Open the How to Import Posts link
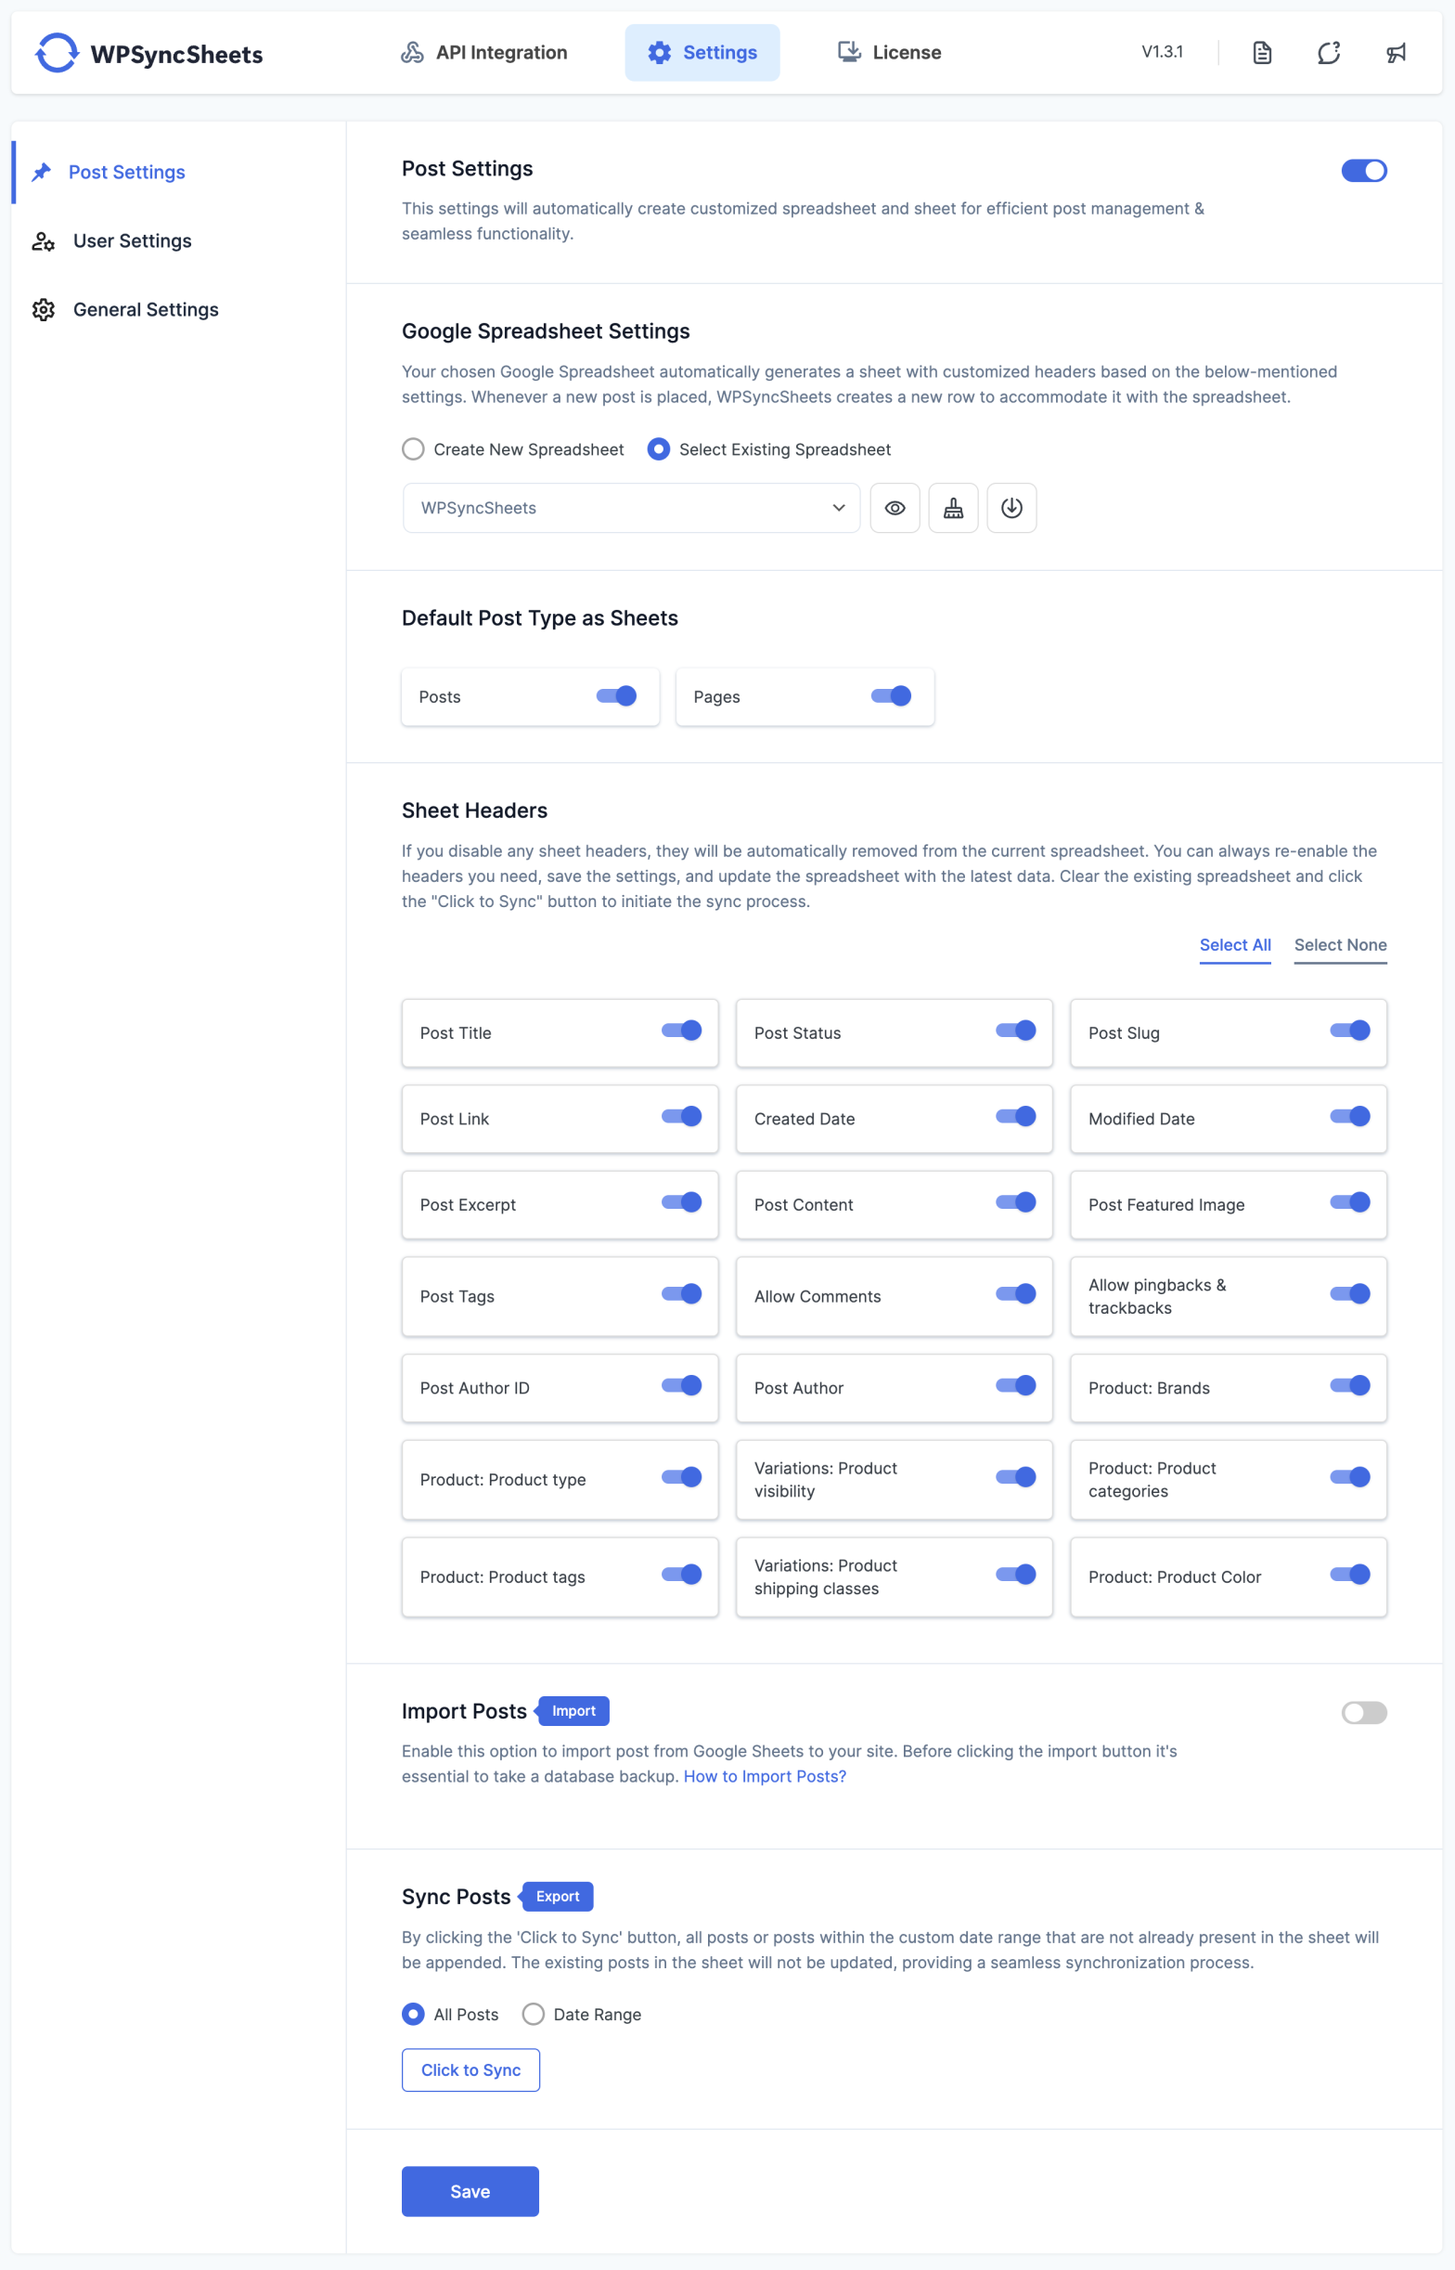The width and height of the screenshot is (1455, 2270). [x=766, y=1778]
